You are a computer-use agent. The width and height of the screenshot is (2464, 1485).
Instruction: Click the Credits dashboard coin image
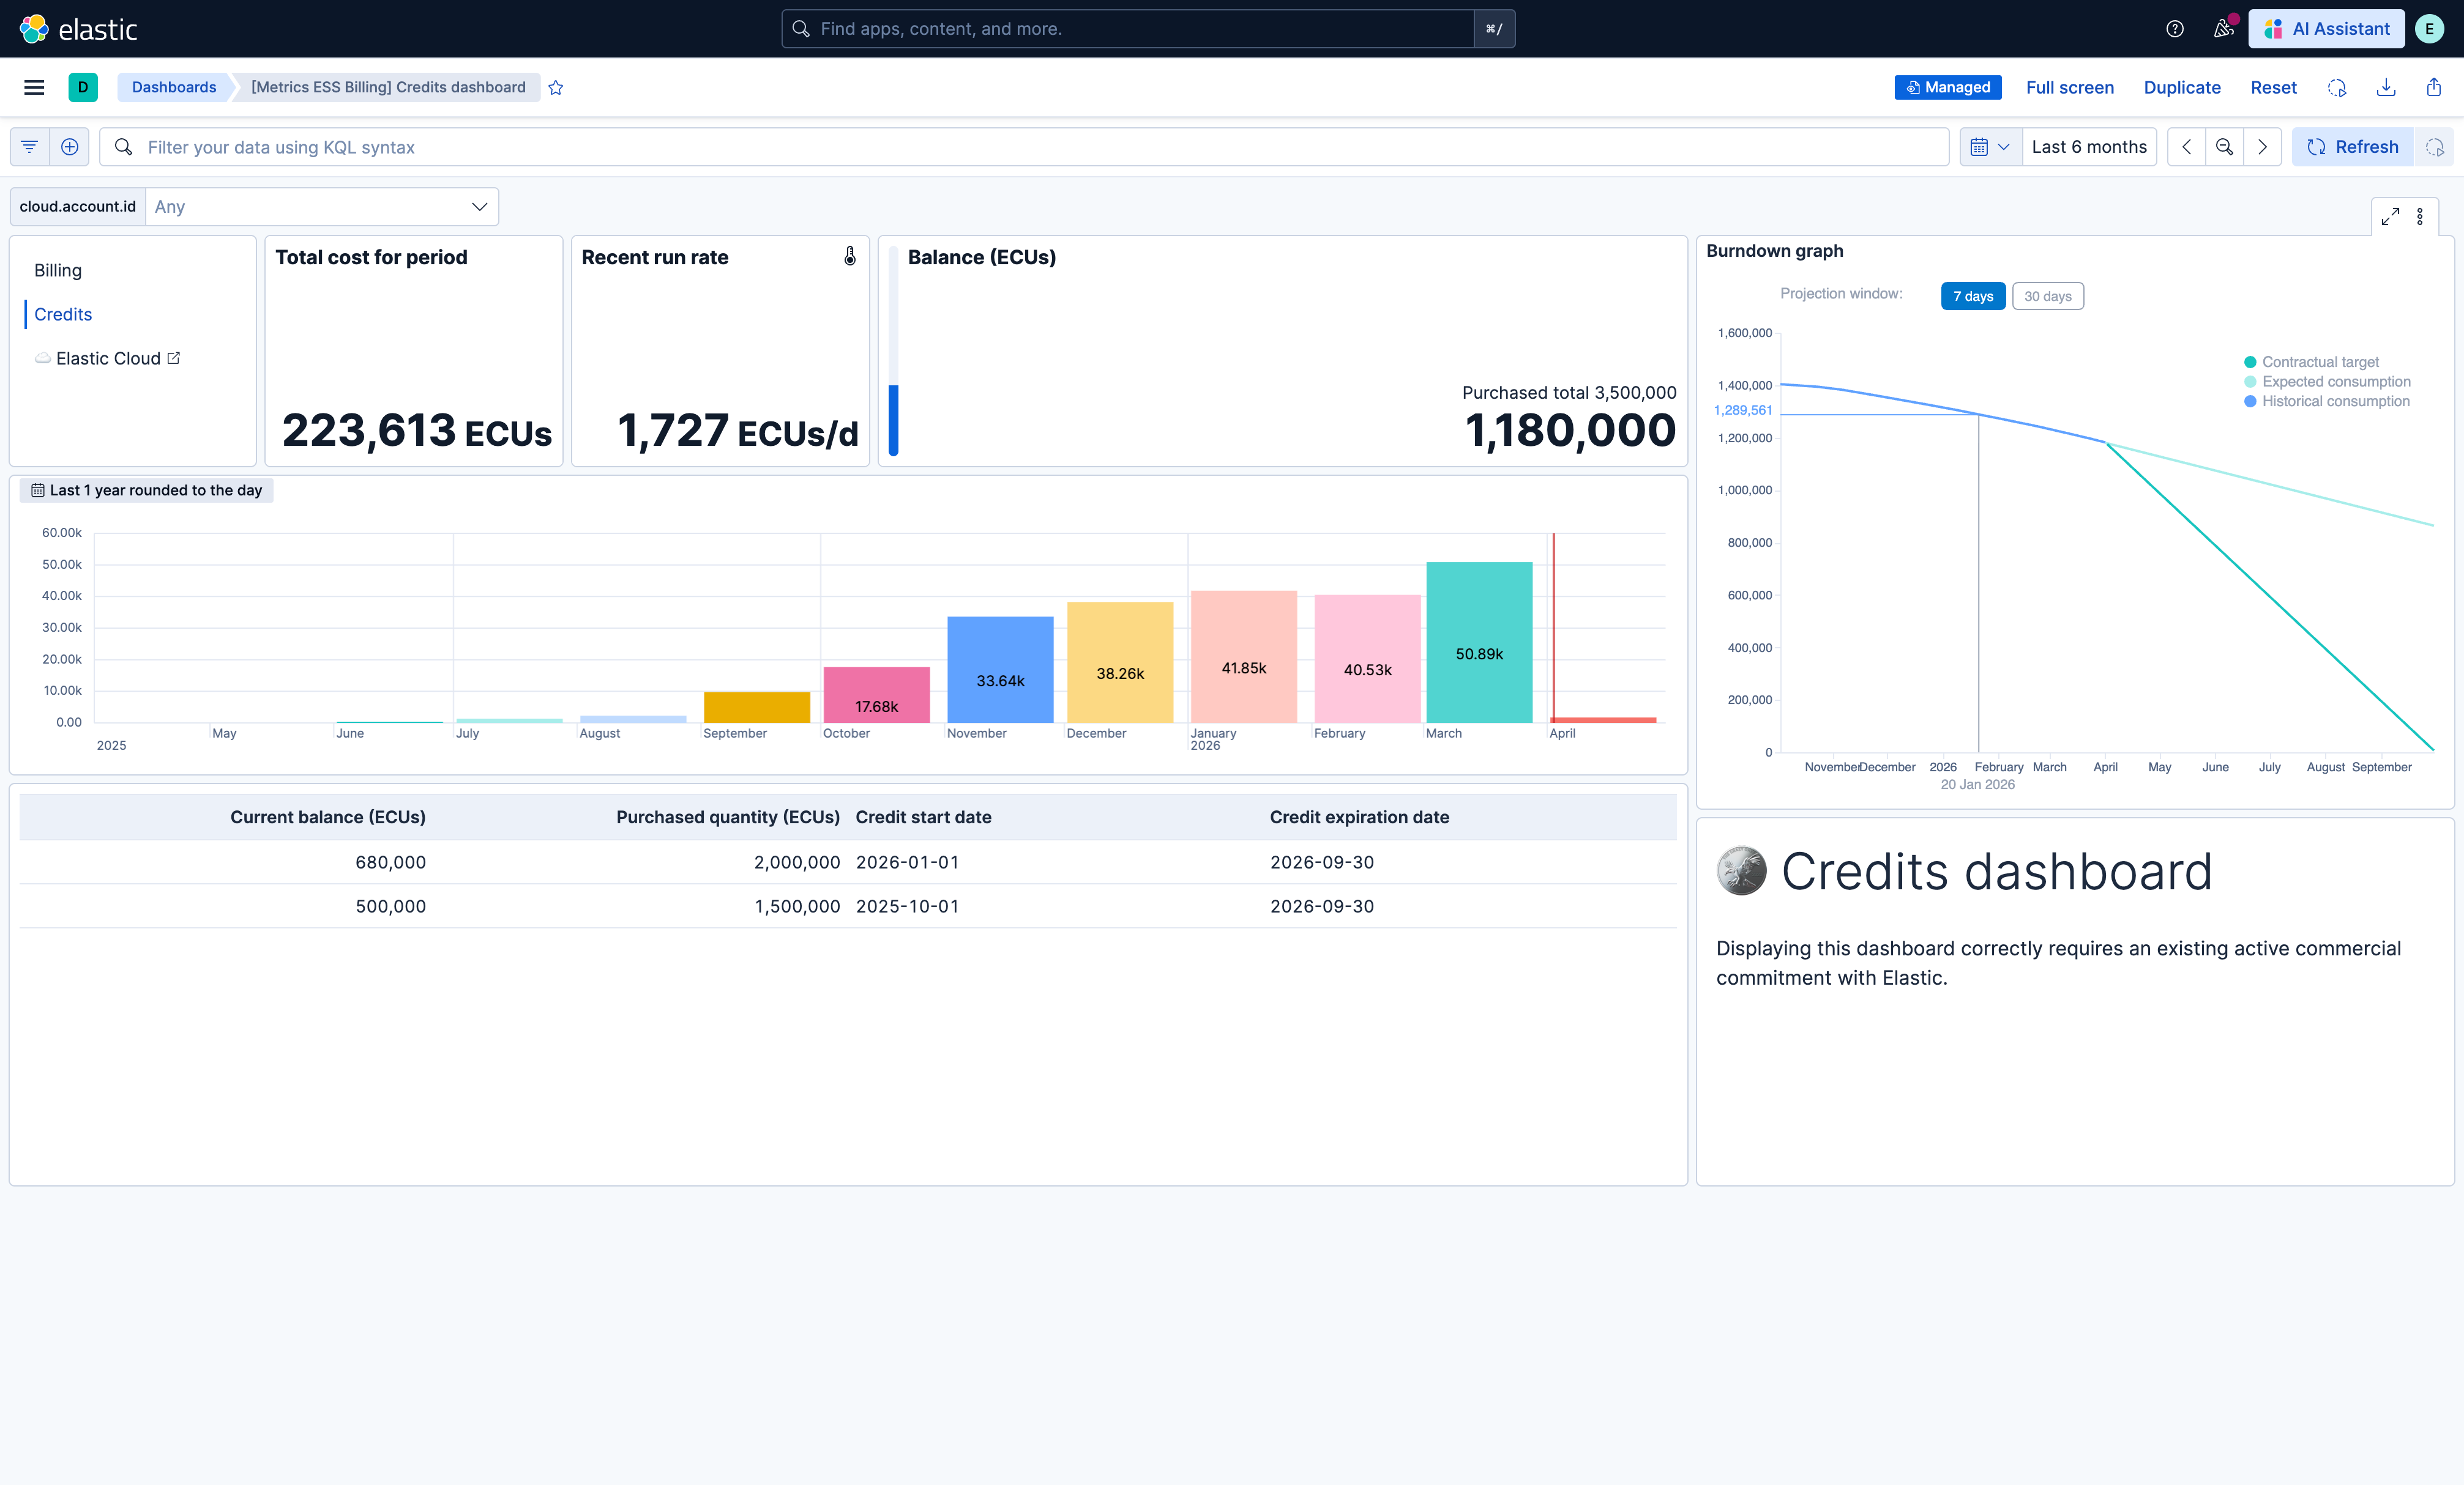coord(1741,870)
